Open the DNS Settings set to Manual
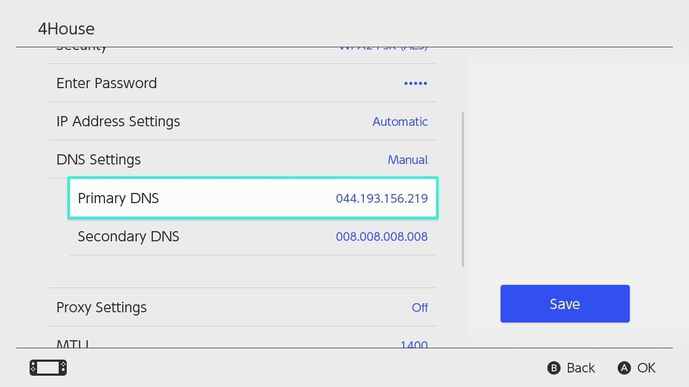Image resolution: width=689 pixels, height=387 pixels. (x=242, y=160)
